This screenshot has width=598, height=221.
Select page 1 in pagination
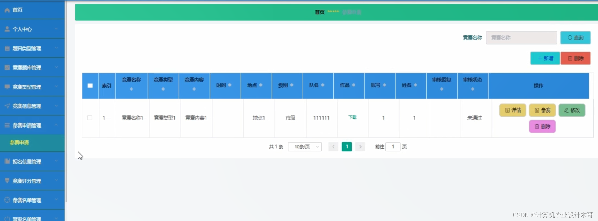pyautogui.click(x=347, y=147)
